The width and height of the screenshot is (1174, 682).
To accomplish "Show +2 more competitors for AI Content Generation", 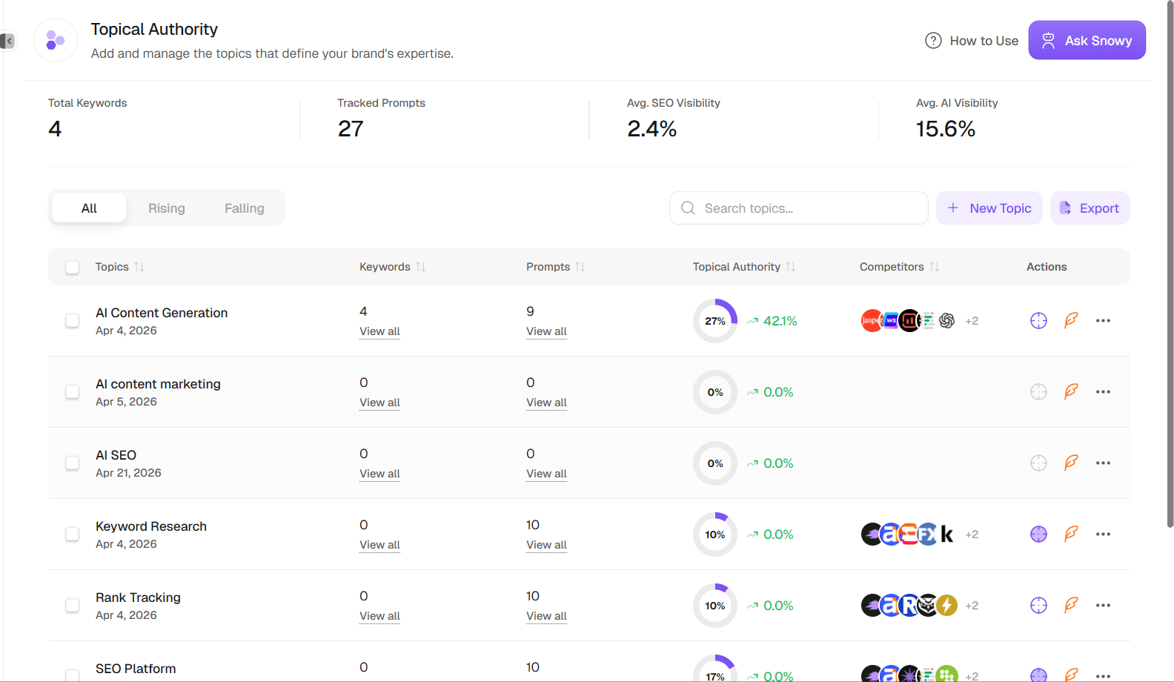I will [x=972, y=321].
